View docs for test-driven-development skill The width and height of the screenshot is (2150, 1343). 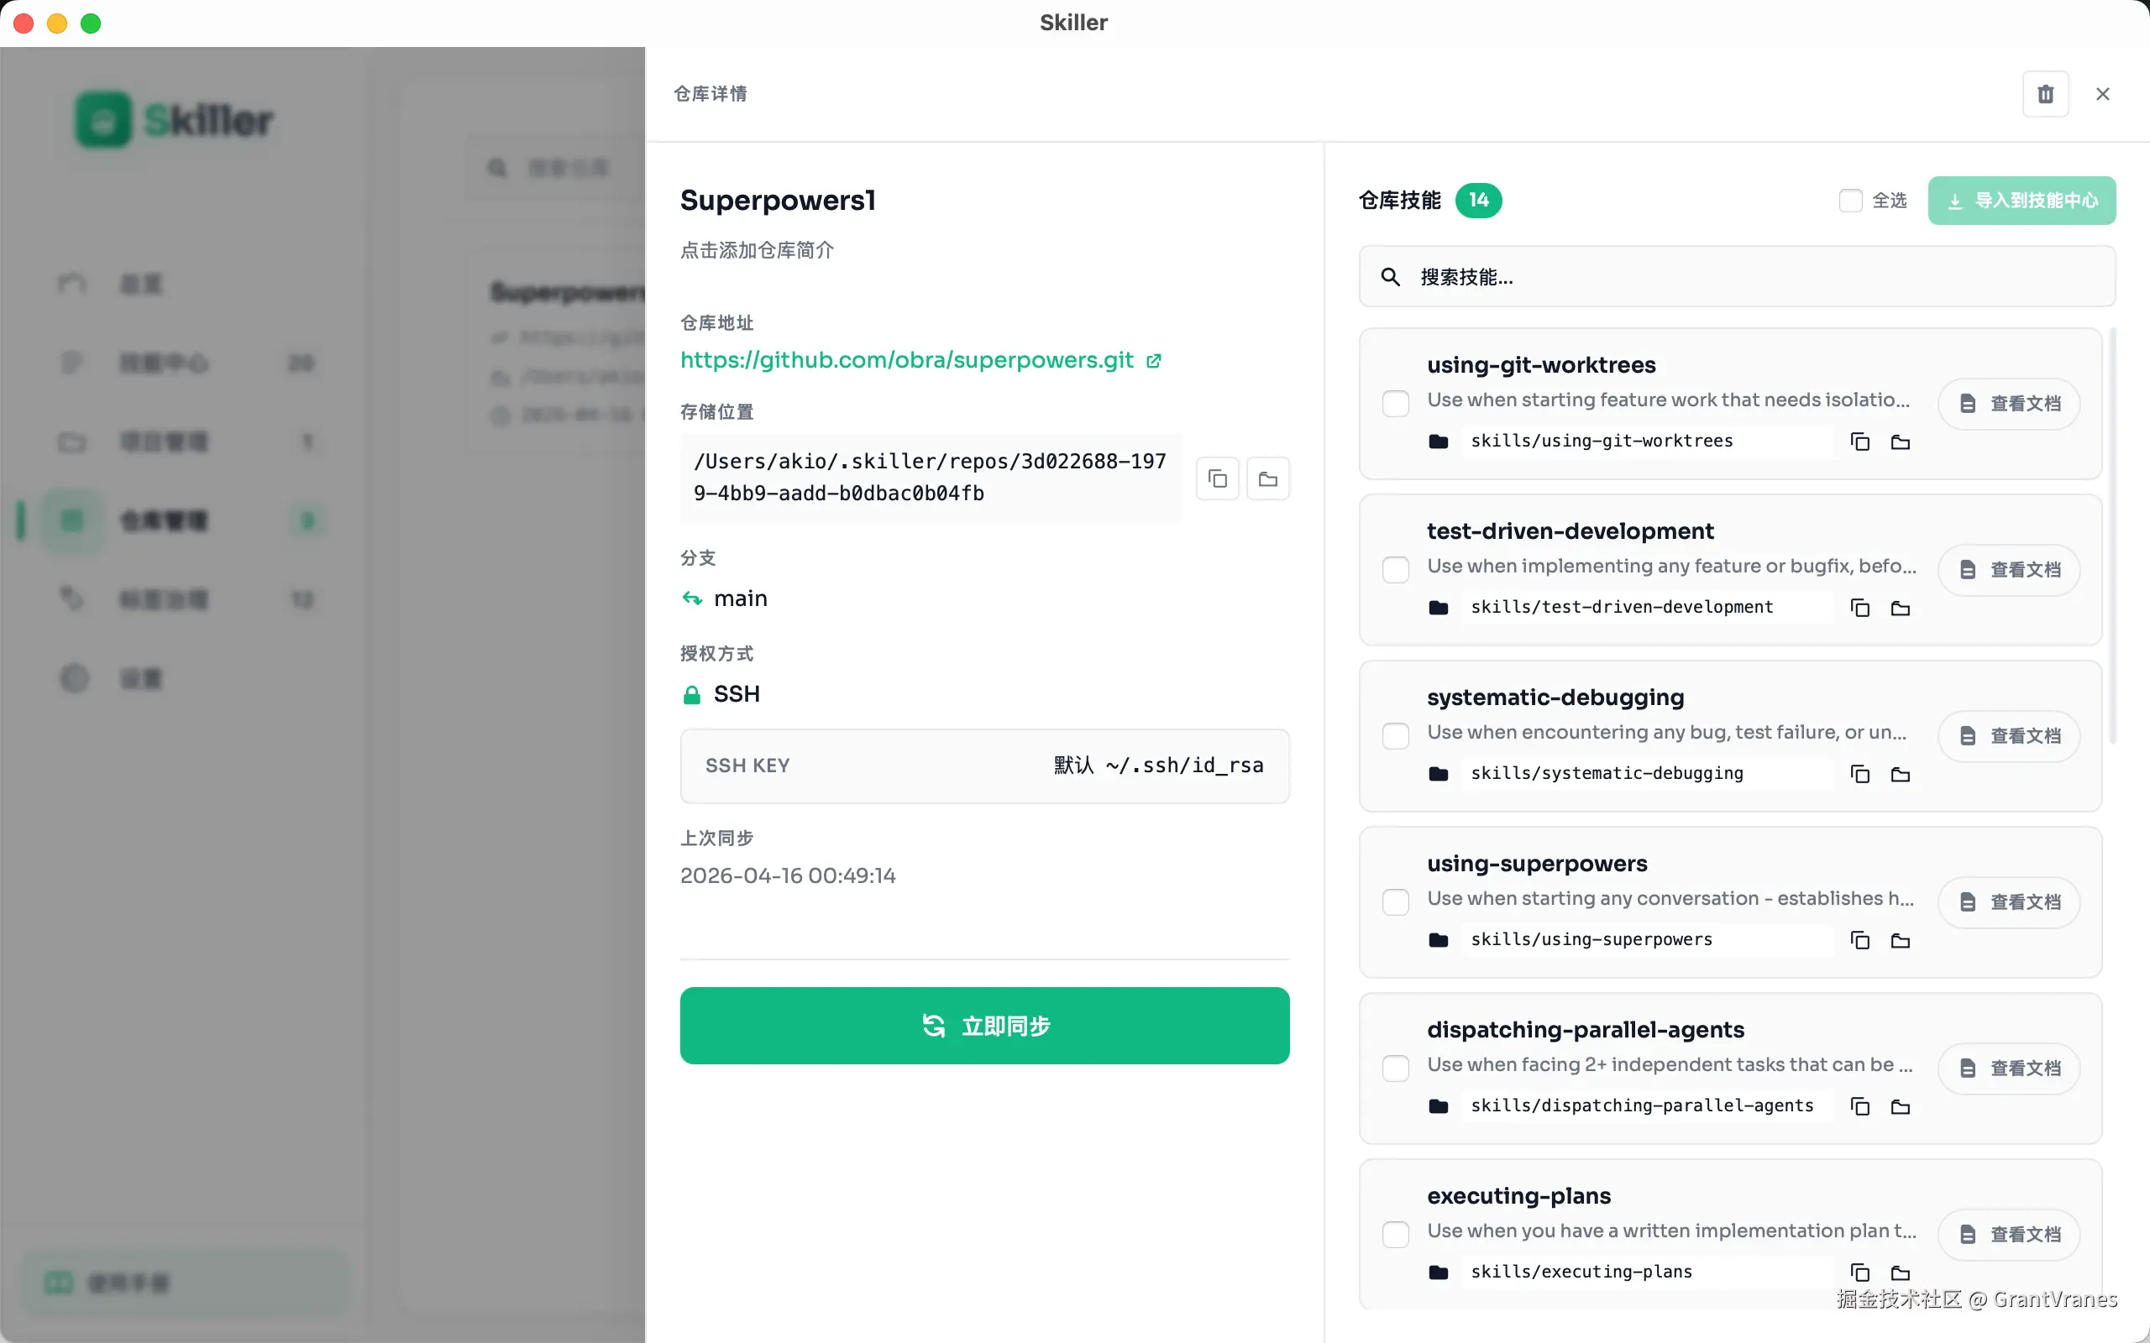tap(2010, 569)
